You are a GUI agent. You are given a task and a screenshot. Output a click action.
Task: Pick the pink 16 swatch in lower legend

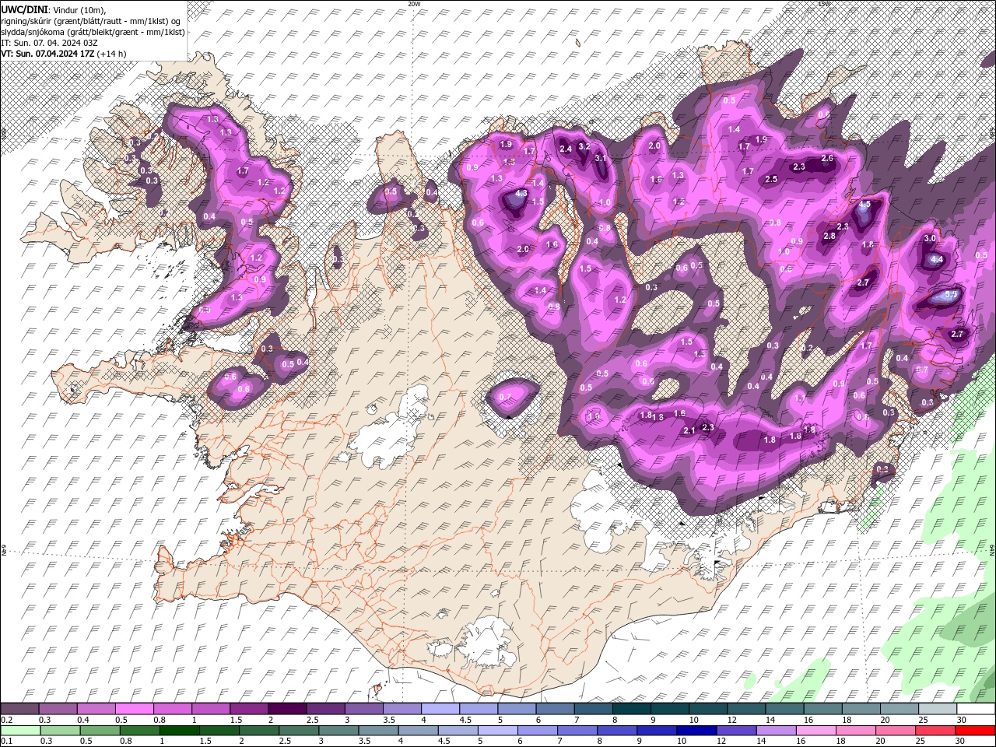point(815,731)
